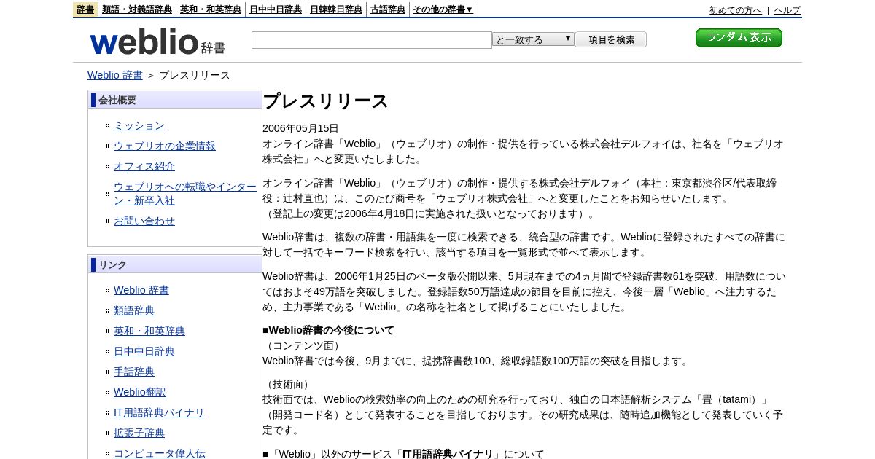Expand the その他の辞書▼ menu

click(443, 9)
